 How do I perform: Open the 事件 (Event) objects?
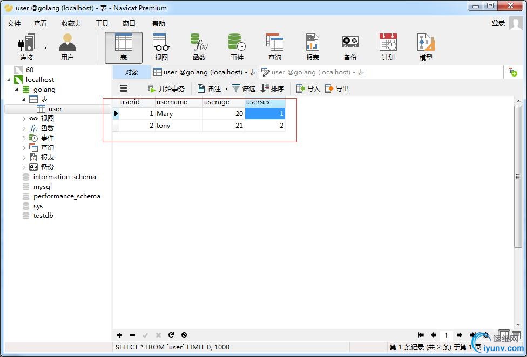(237, 47)
